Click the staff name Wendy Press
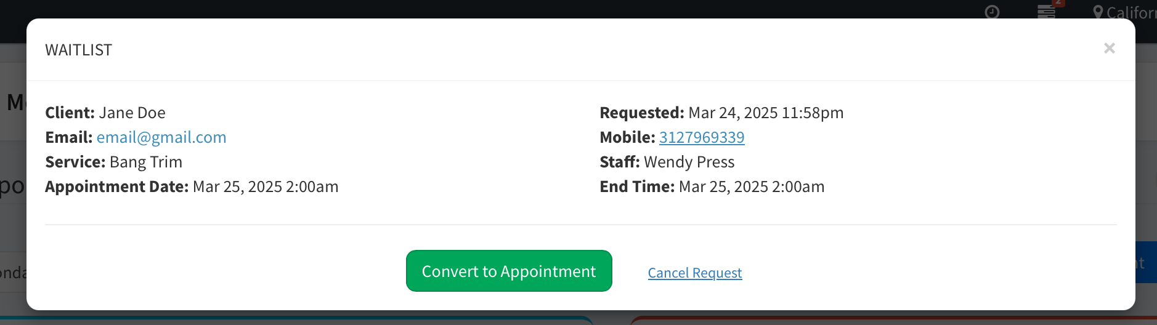This screenshot has width=1157, height=325. click(689, 162)
